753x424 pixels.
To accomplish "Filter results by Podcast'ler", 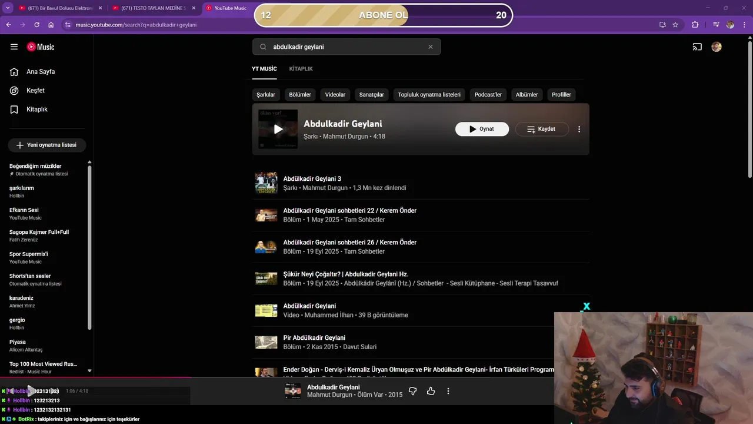I will point(488,95).
